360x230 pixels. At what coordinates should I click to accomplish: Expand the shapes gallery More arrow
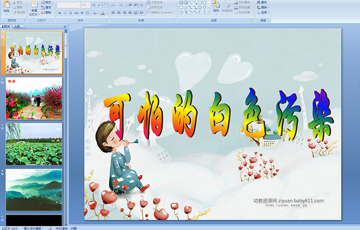tap(209, 12)
